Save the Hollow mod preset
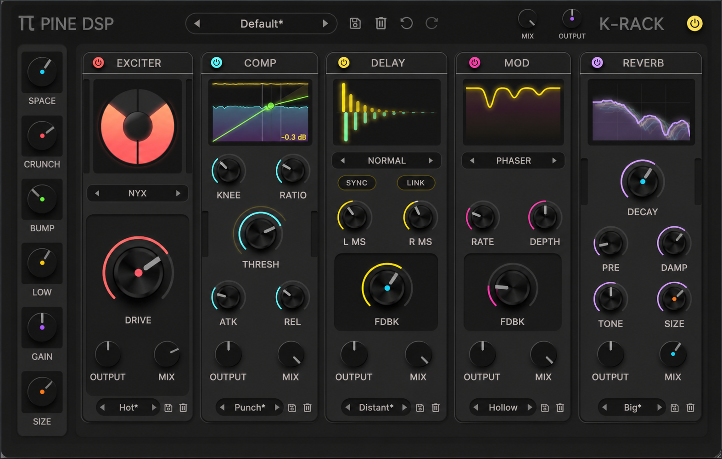 click(545, 408)
